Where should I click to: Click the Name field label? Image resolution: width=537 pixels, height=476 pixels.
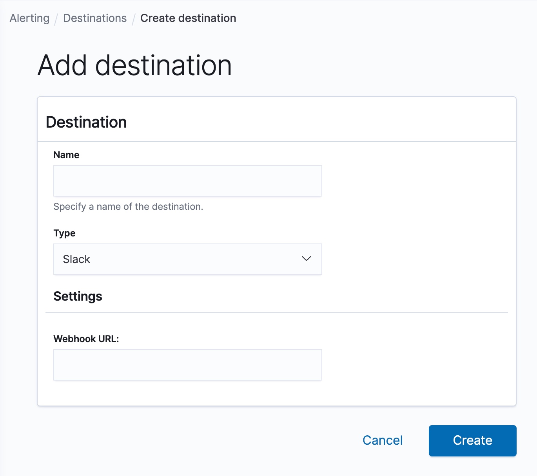click(66, 155)
